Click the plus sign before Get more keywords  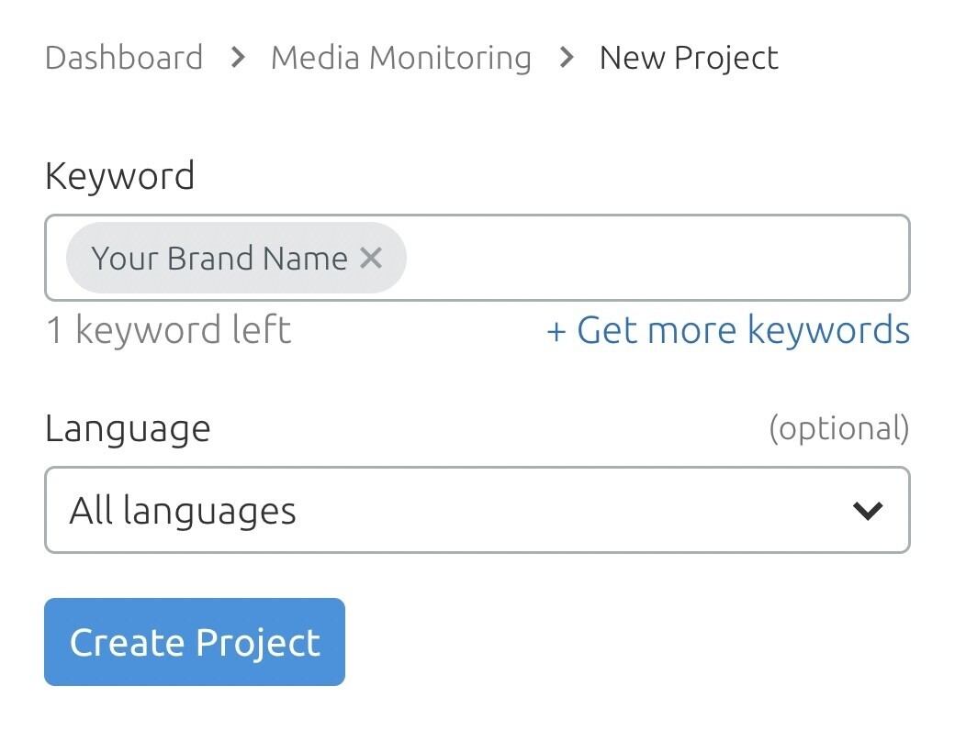[x=556, y=332]
